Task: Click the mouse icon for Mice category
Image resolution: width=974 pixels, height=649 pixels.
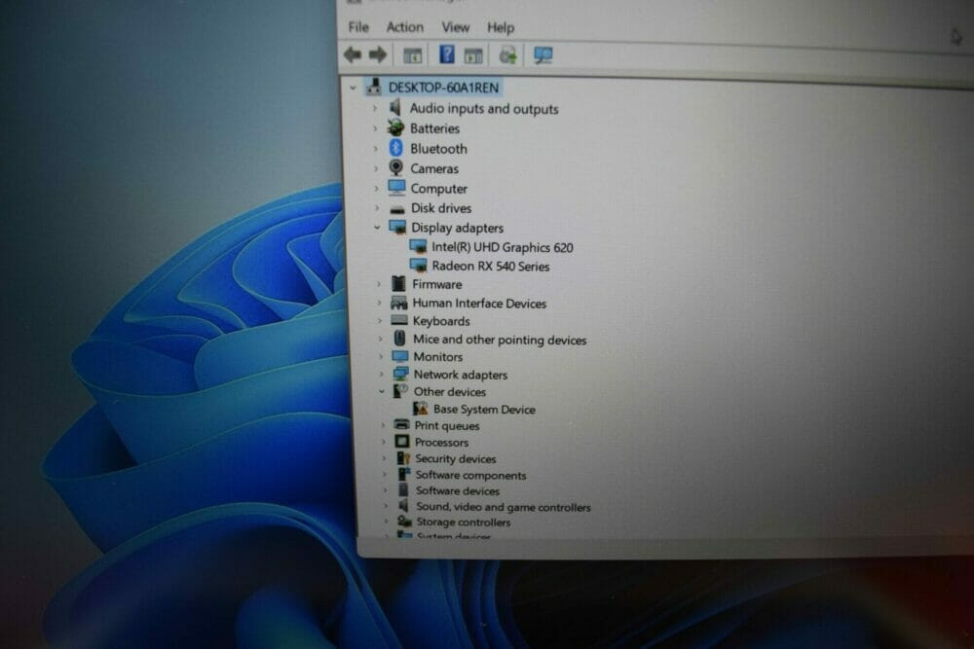Action: click(x=400, y=339)
